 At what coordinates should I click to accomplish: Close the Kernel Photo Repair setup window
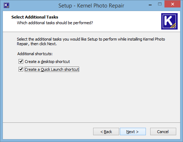(x=172, y=4)
